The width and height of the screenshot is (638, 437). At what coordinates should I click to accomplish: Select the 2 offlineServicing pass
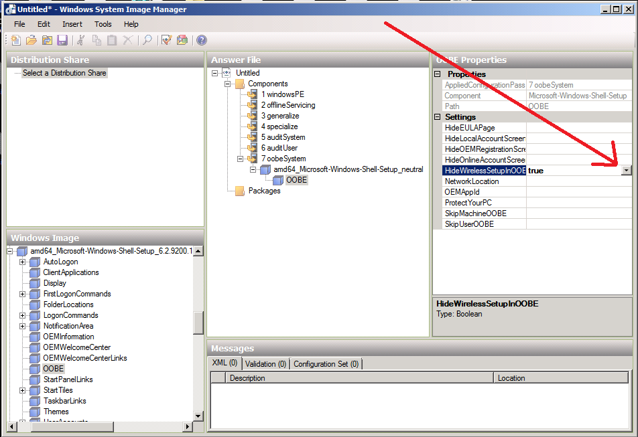pos(288,105)
